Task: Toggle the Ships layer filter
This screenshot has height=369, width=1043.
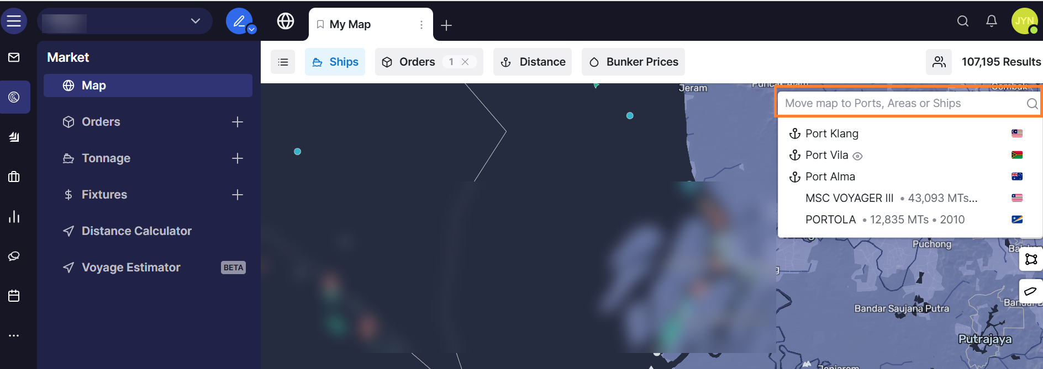Action: (x=335, y=62)
